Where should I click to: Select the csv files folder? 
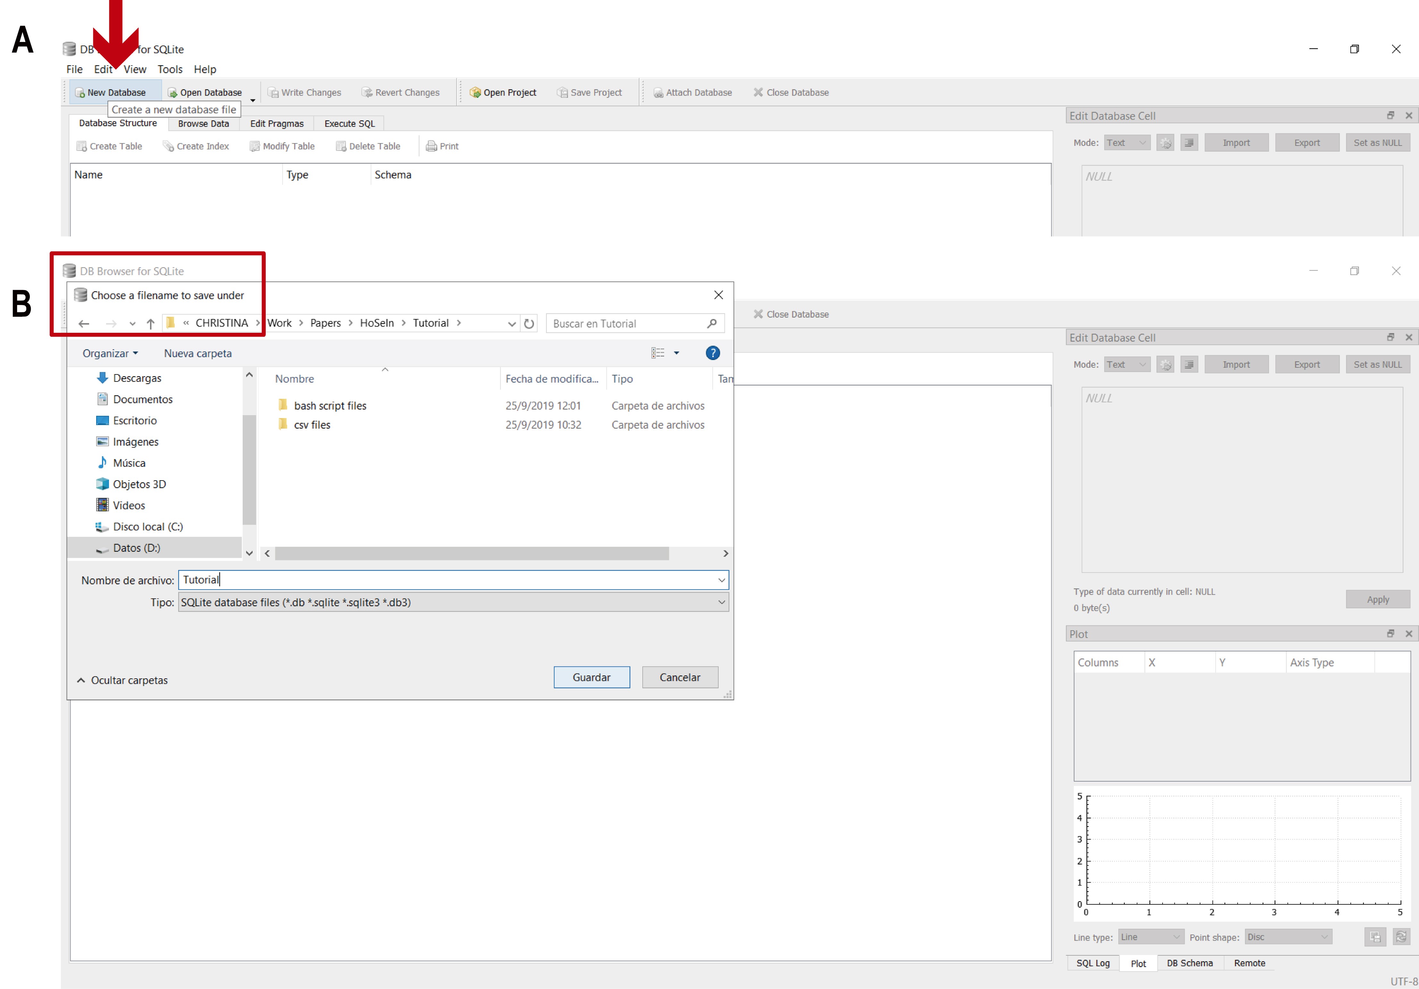point(304,425)
